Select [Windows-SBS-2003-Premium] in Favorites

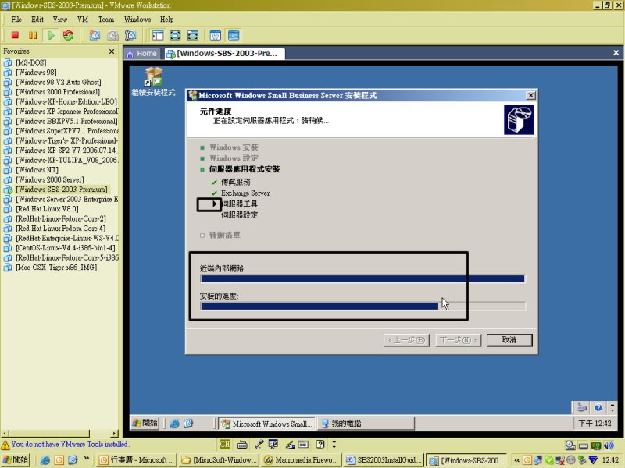pyautogui.click(x=62, y=190)
